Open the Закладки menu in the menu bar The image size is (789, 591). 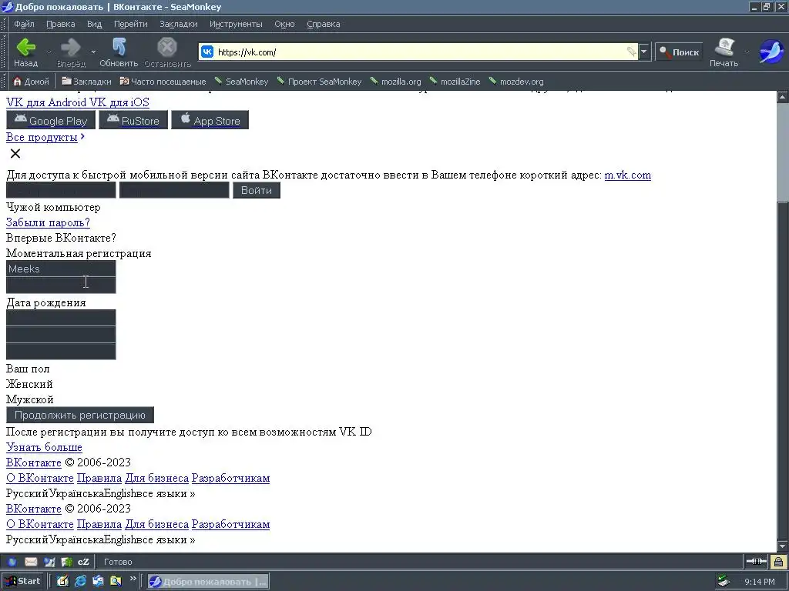[x=178, y=24]
